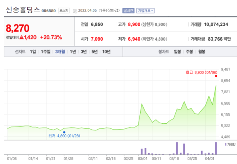This screenshot has height=164, width=237.
Task: Click the tall 04/01 volume bar
Action: [x=216, y=148]
